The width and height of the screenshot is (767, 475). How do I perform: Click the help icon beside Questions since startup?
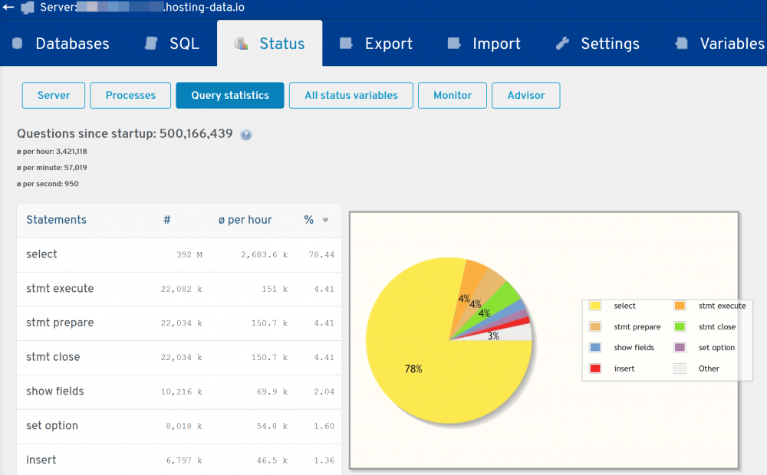click(x=245, y=135)
